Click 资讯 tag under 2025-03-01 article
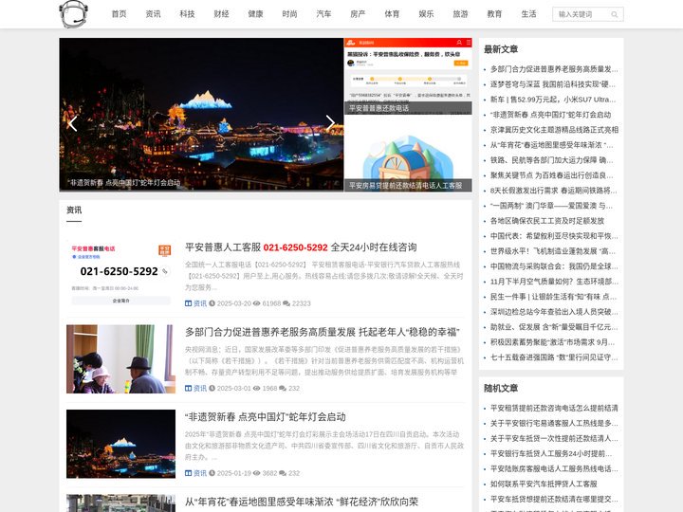The width and height of the screenshot is (683, 512). pyautogui.click(x=200, y=389)
